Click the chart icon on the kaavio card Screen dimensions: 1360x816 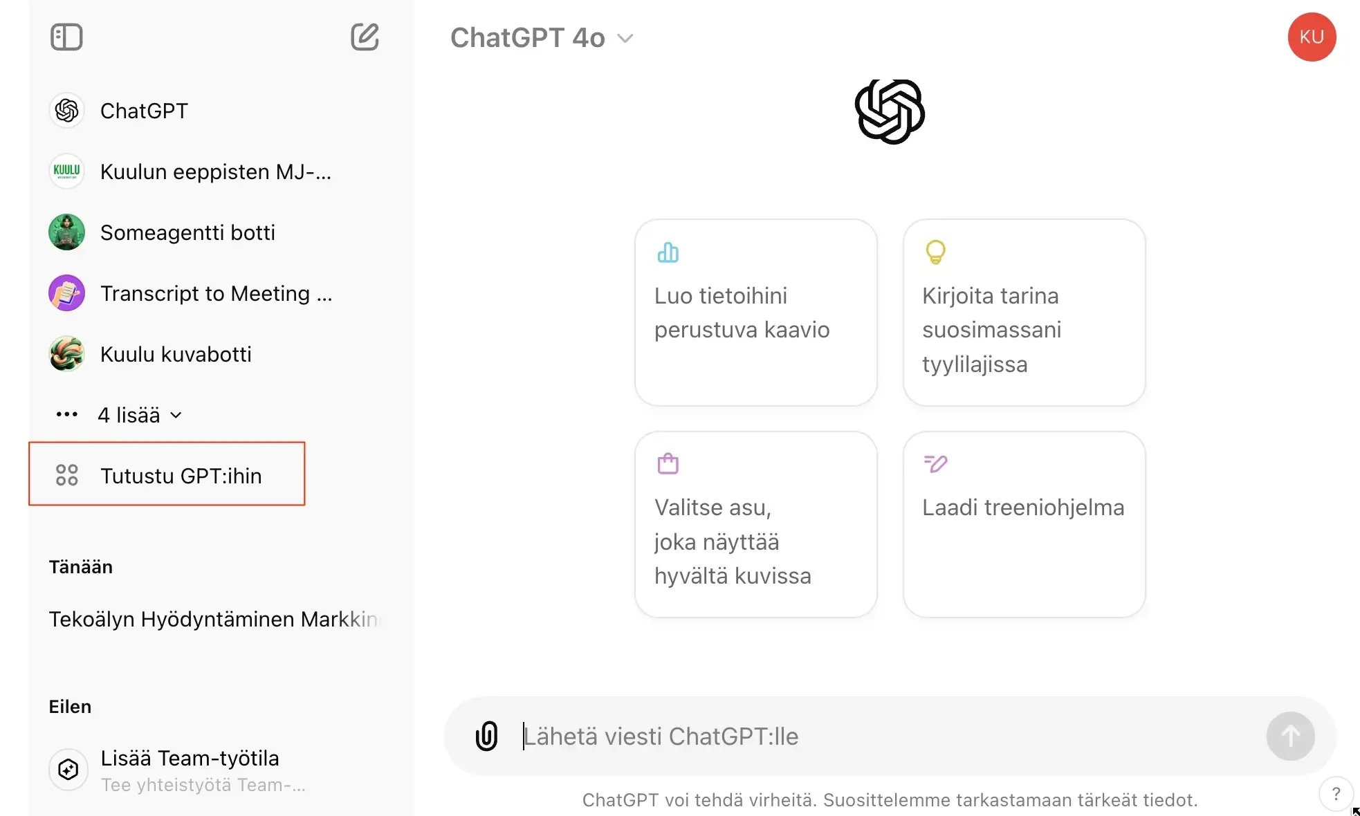pos(667,253)
